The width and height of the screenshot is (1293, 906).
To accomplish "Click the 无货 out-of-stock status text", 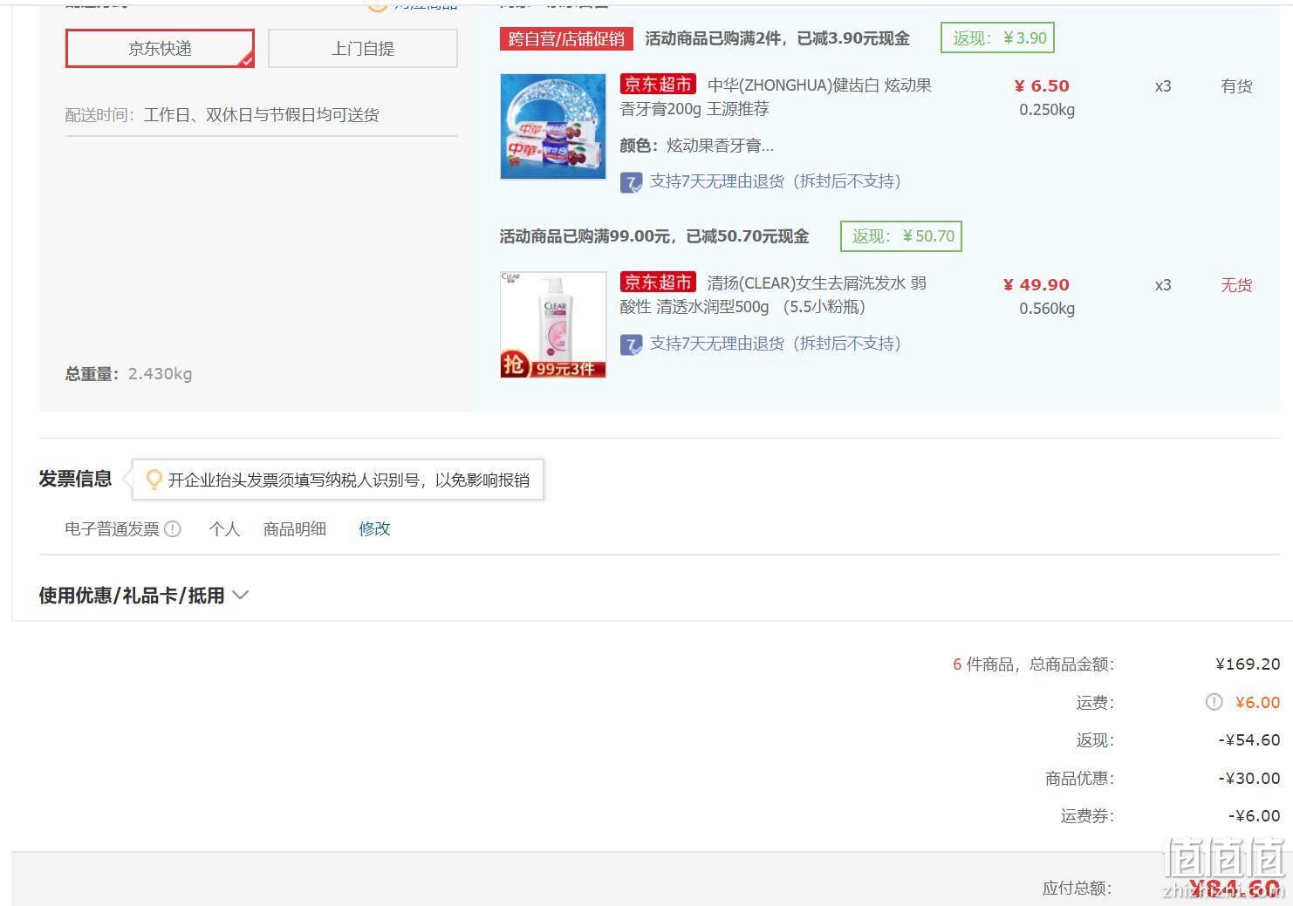I will tap(1235, 285).
